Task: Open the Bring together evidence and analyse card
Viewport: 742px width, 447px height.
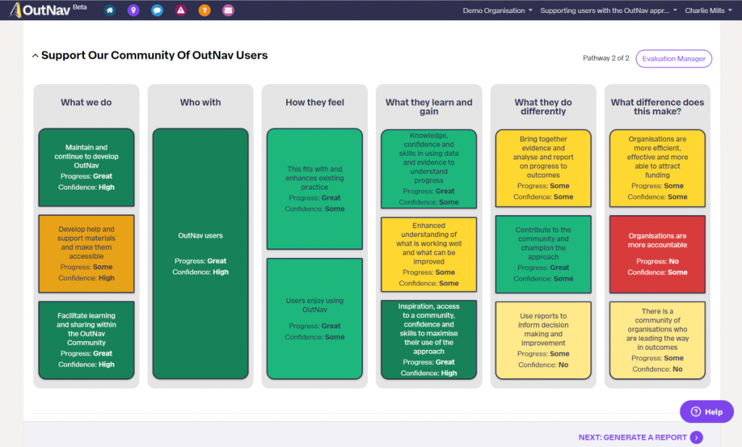Action: click(543, 168)
